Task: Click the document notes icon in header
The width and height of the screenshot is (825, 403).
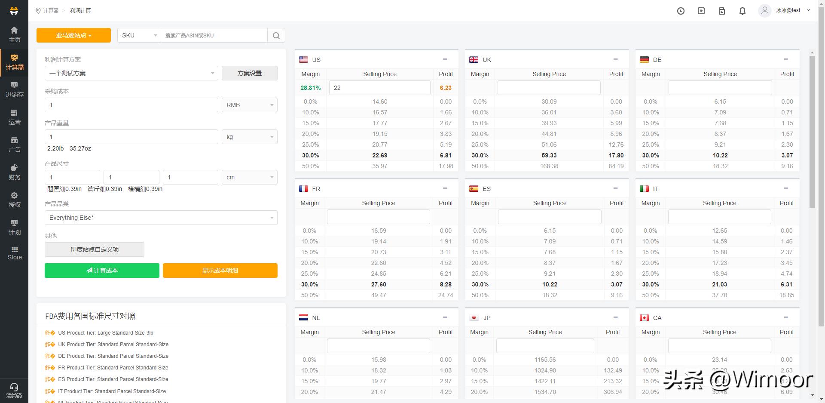Action: (x=722, y=11)
